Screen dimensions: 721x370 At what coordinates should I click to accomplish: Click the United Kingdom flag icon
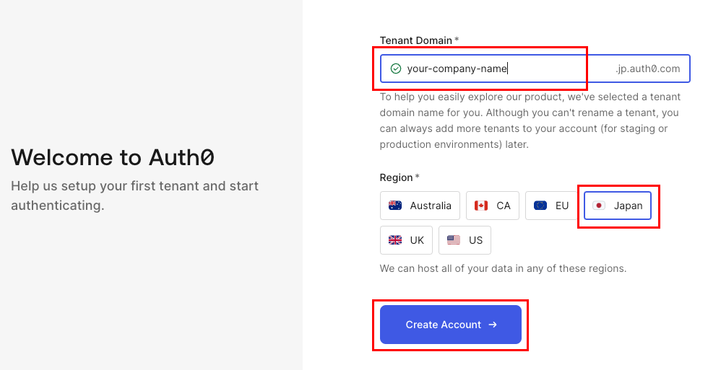[395, 240]
